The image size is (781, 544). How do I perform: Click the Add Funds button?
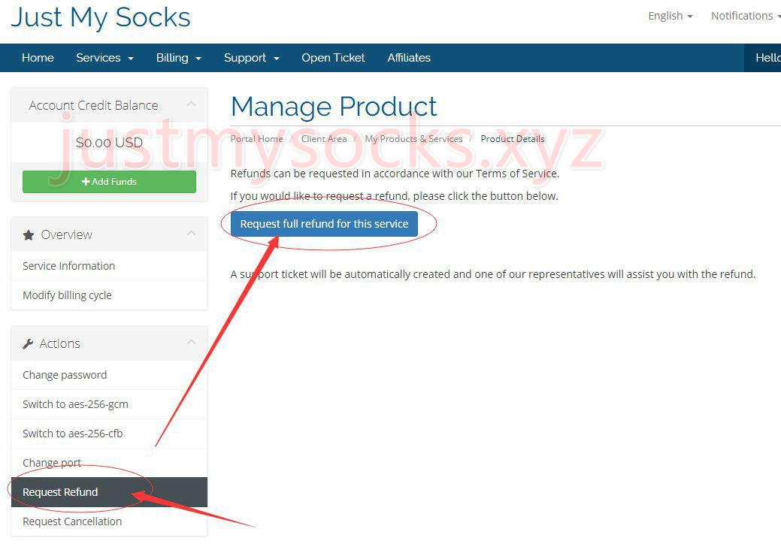pyautogui.click(x=109, y=182)
